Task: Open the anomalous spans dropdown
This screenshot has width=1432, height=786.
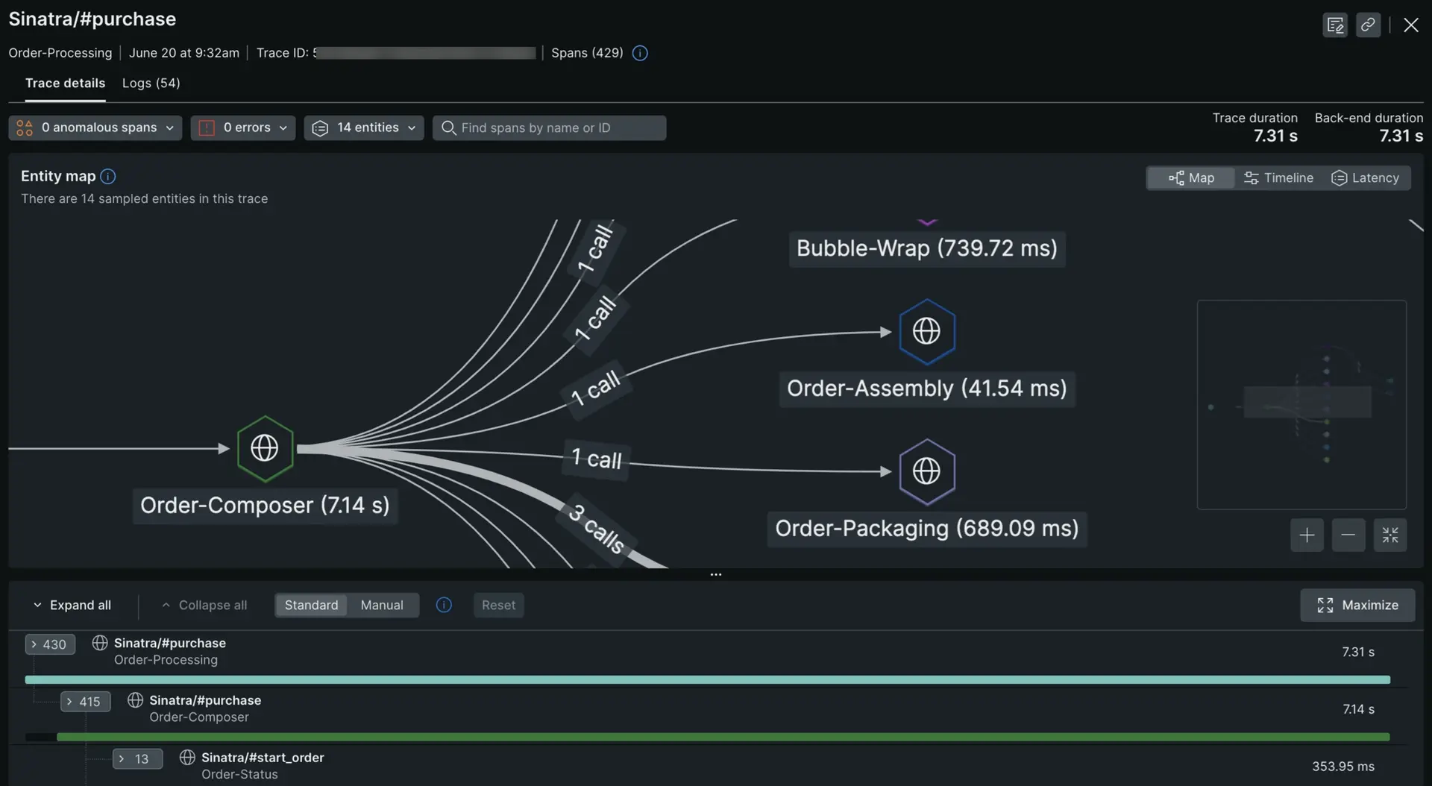Action: [95, 128]
